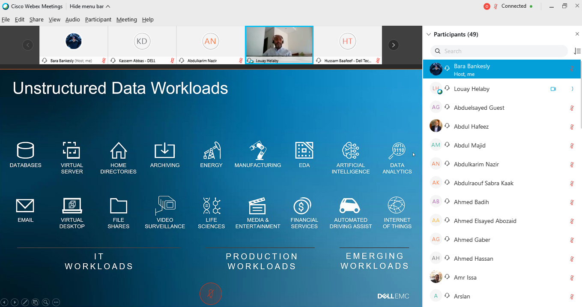This screenshot has height=307, width=582.
Task: Click the muted mic icon in title bar
Action: point(496,6)
